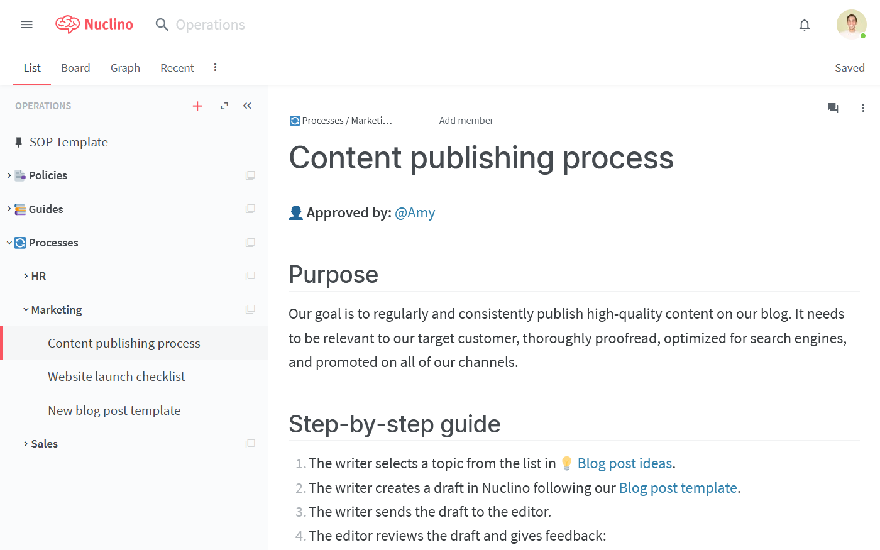Expand the HR folder
The image size is (880, 550).
[x=25, y=275]
